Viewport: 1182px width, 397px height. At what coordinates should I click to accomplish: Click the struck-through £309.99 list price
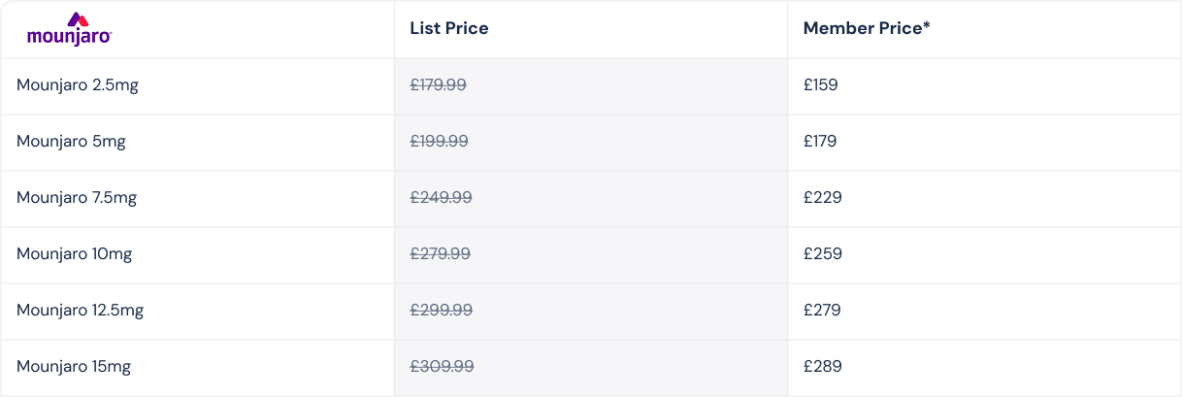pos(443,367)
